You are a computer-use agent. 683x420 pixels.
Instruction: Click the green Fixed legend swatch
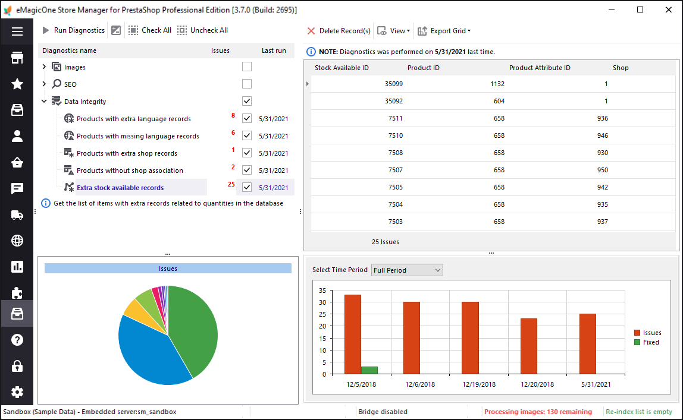[637, 342]
